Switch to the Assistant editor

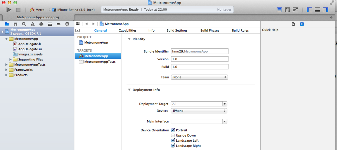tap(287, 10)
